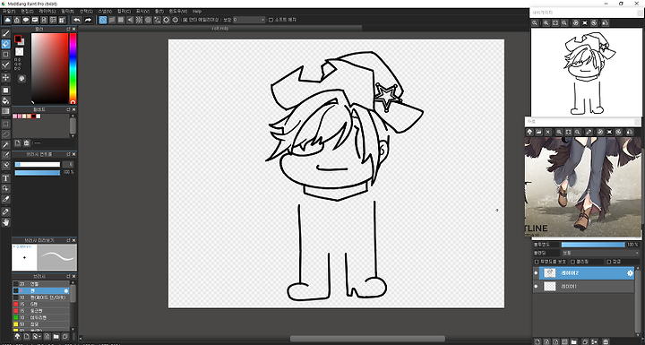The image size is (645, 345).
Task: Open layer 2 settings gear icon
Action: pyautogui.click(x=630, y=273)
